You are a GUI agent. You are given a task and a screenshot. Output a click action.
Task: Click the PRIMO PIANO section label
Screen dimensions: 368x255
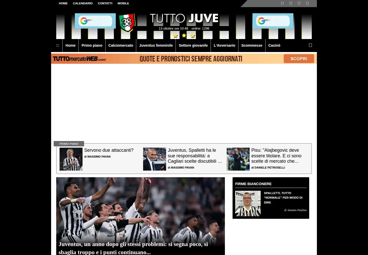point(69,144)
